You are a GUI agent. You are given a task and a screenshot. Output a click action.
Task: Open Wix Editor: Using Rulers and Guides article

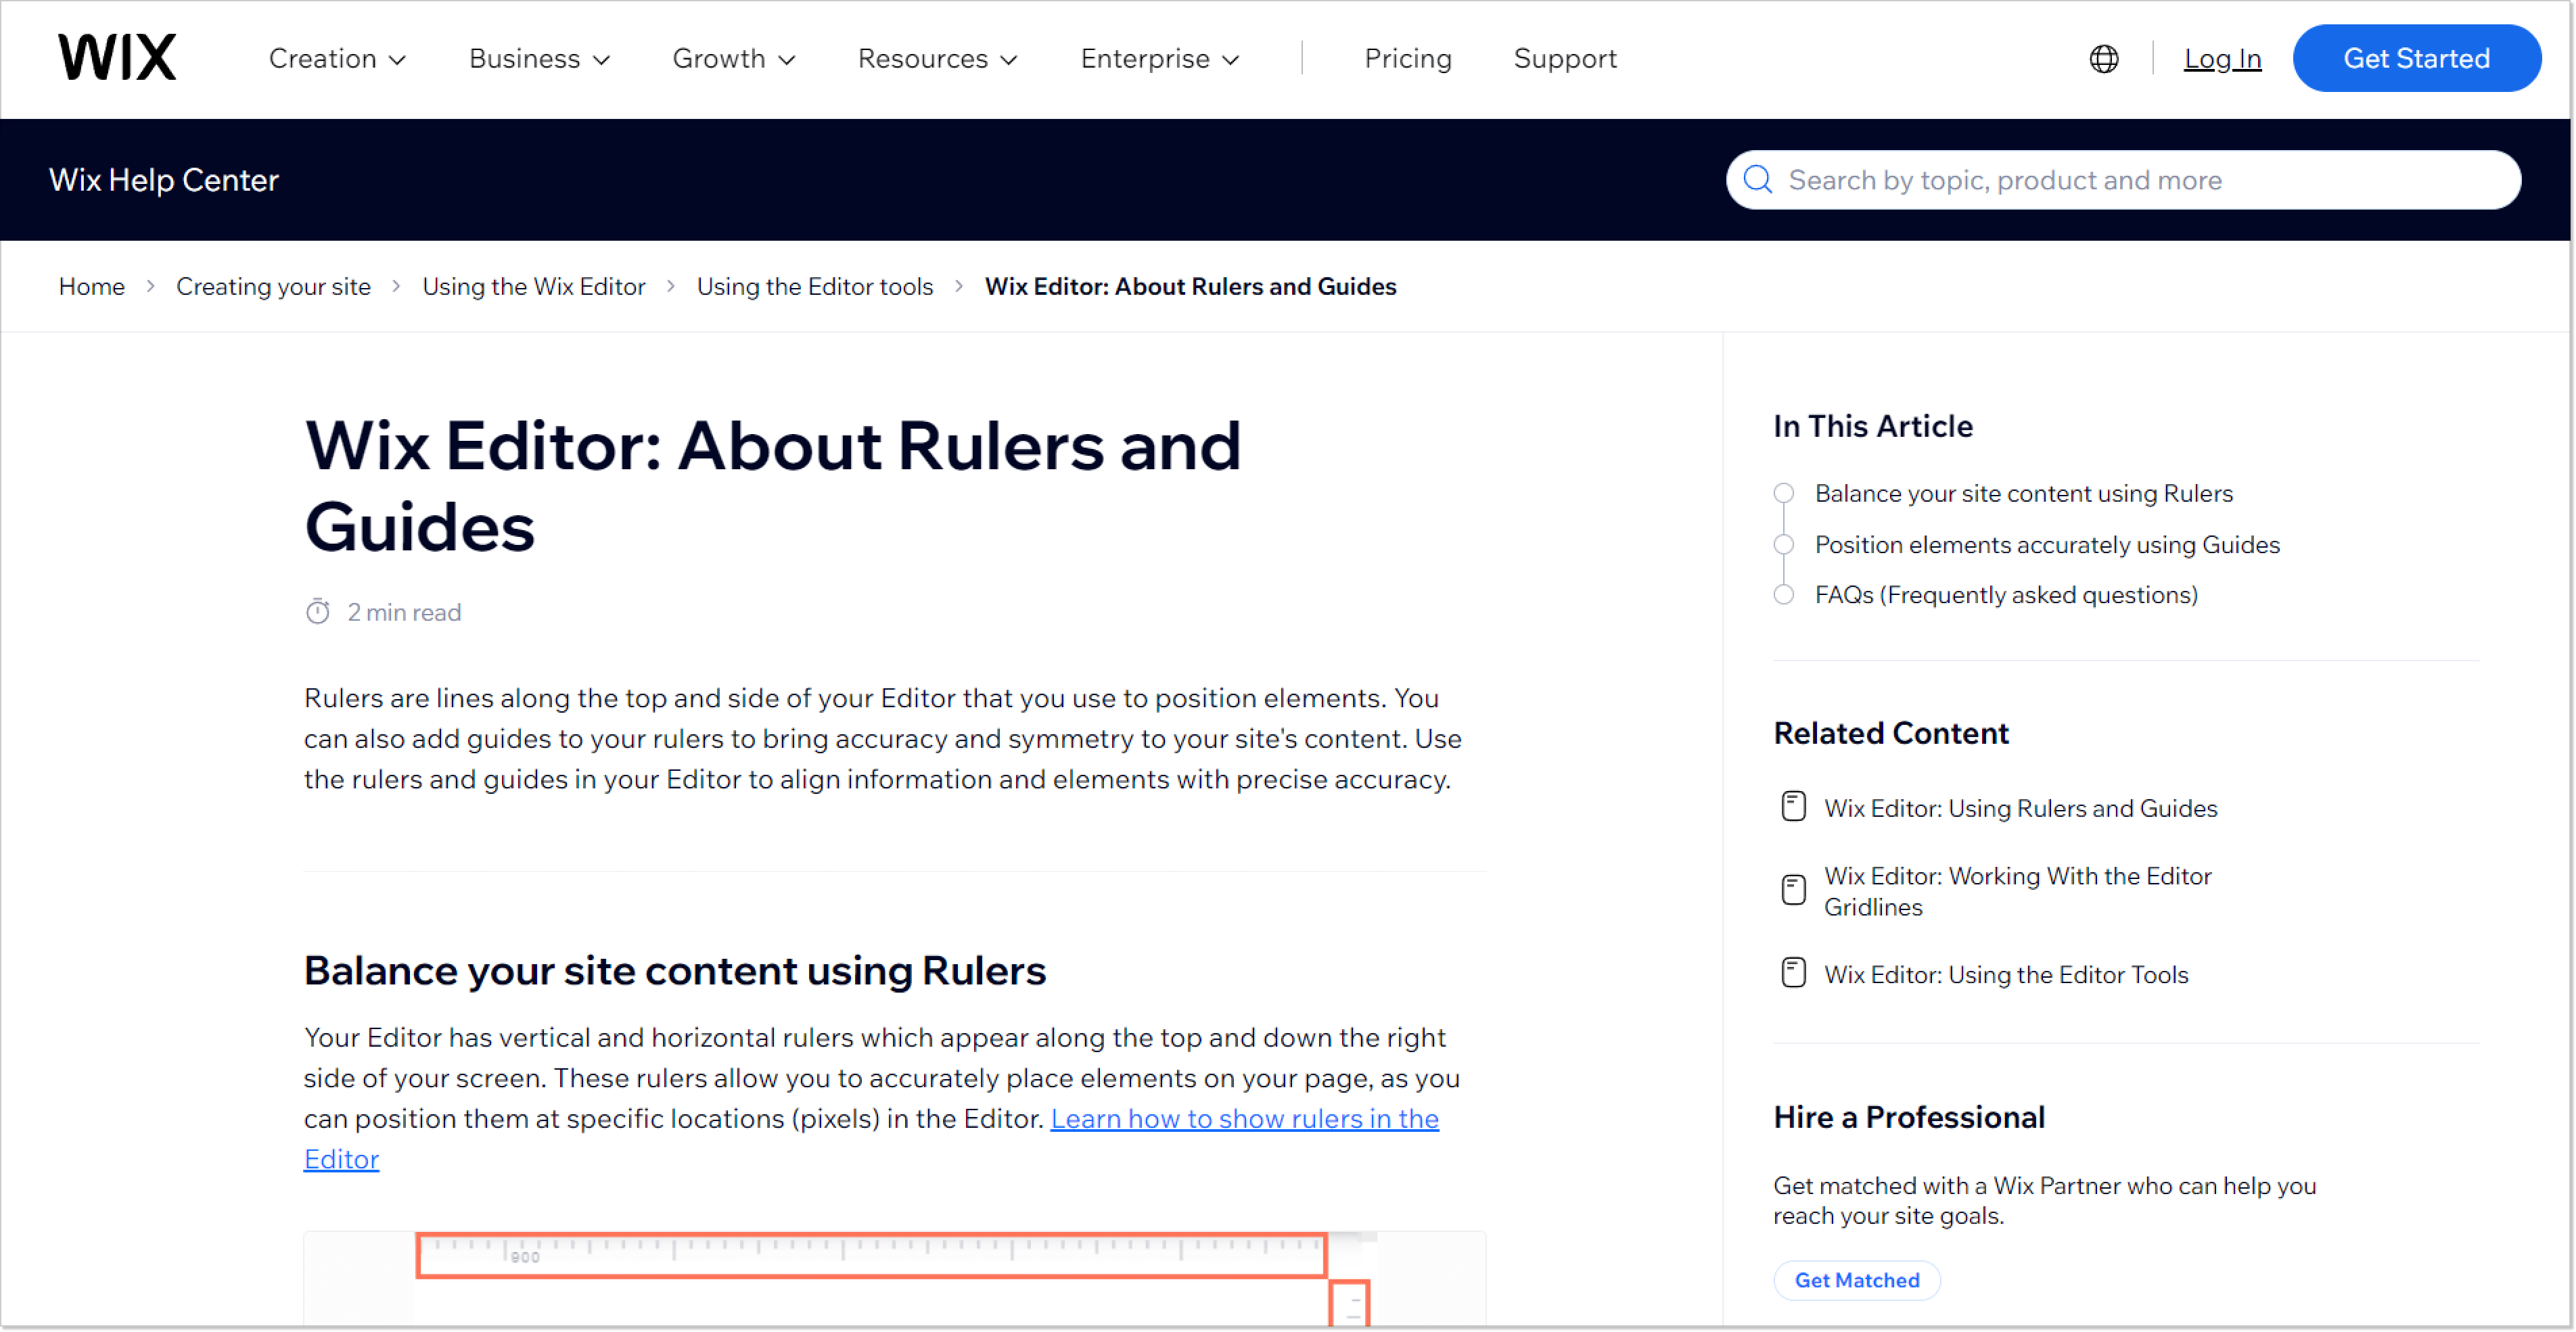point(2021,807)
